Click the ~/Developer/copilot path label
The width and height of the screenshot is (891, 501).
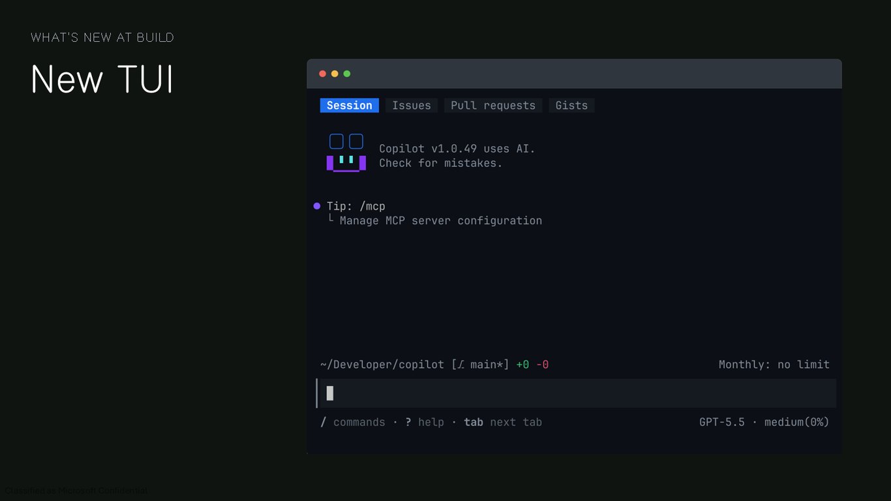382,365
